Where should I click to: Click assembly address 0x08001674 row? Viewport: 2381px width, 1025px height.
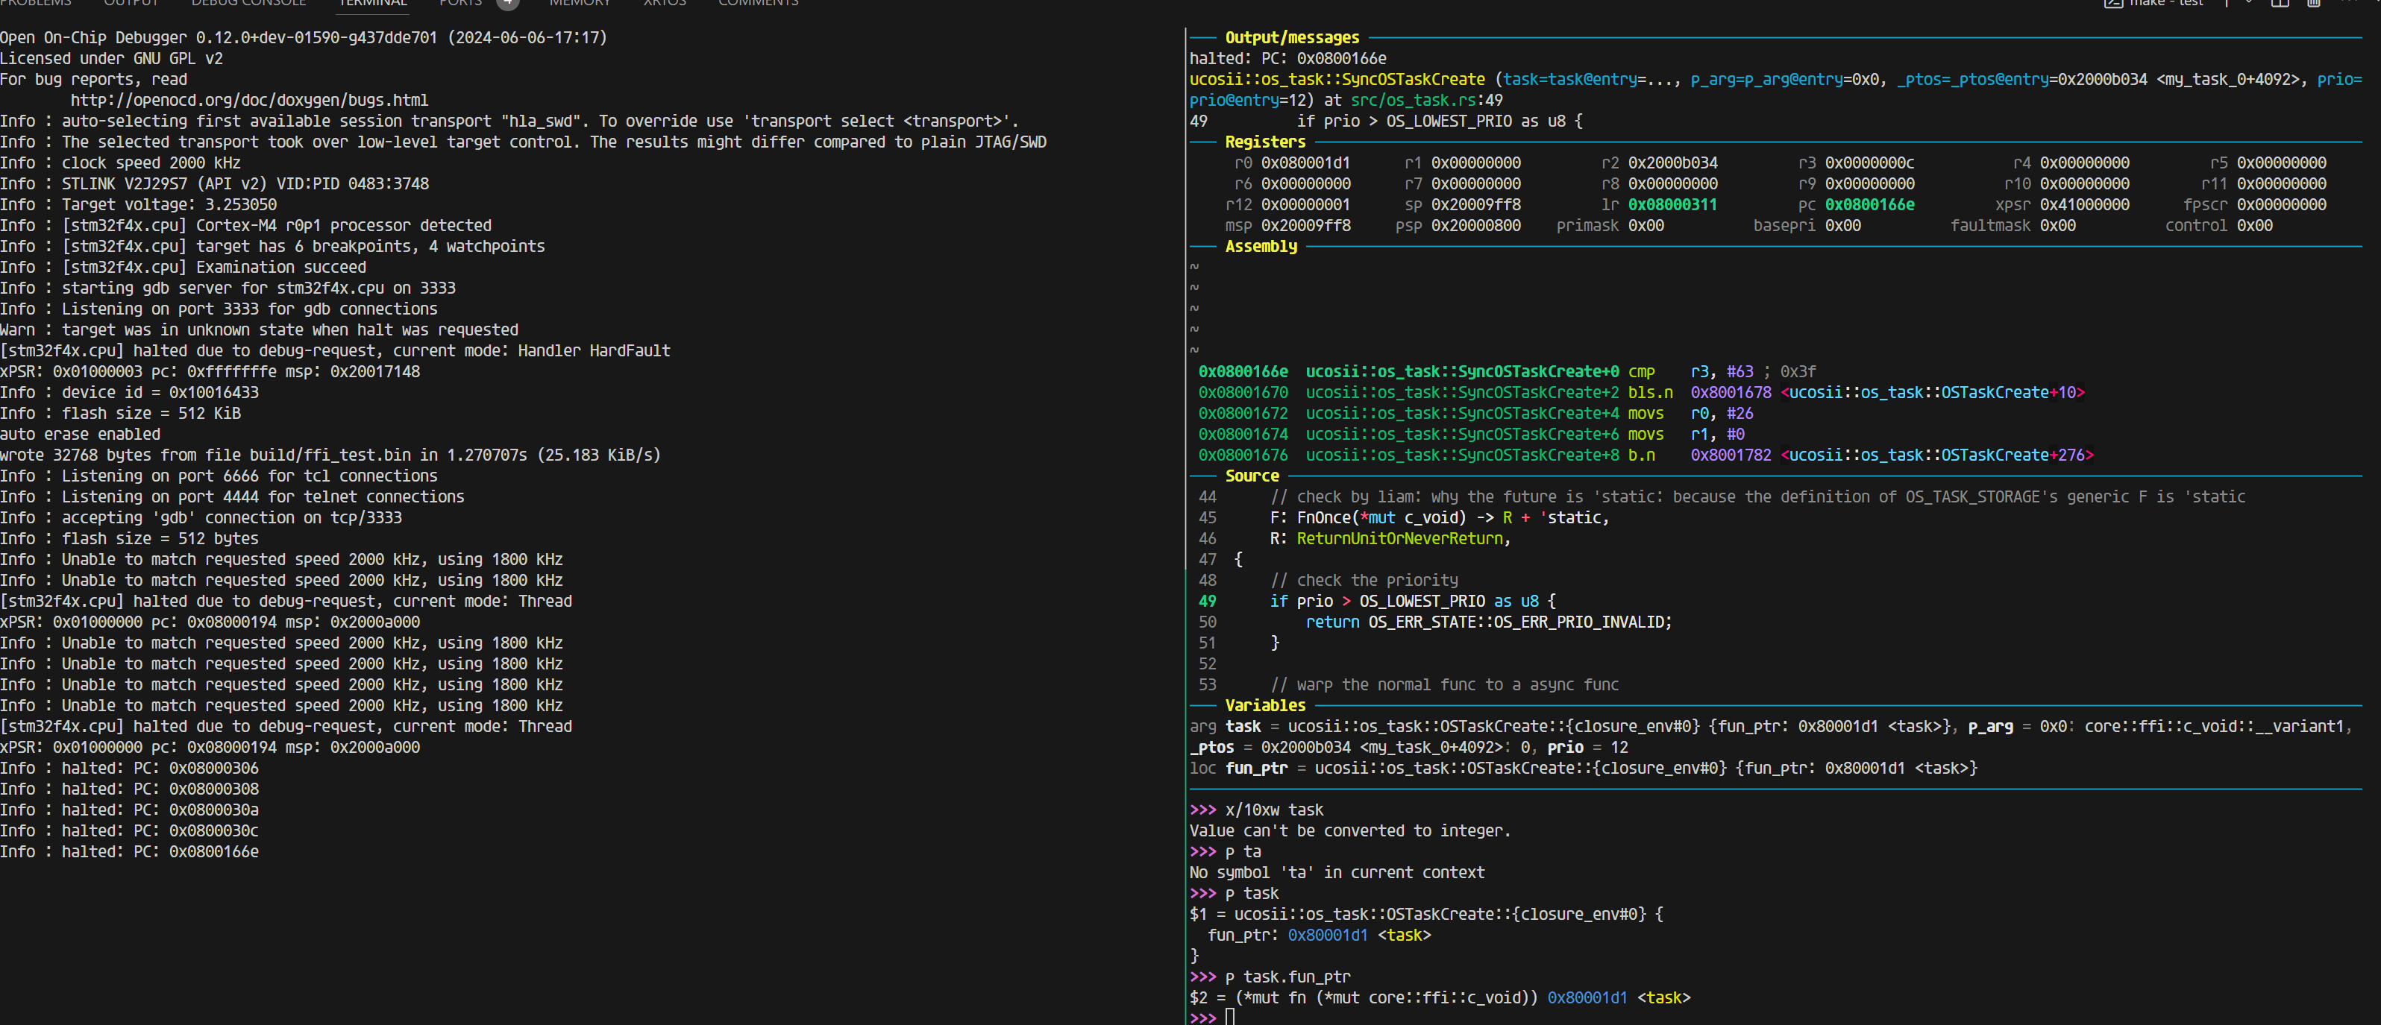(1472, 434)
